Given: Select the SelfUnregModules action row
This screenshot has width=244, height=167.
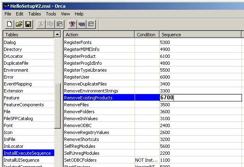Looking at the screenshot, I should pos(153,153).
